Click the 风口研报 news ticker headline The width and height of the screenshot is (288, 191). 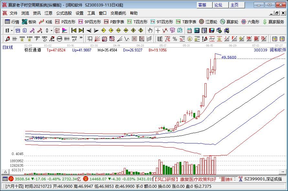click(193, 179)
